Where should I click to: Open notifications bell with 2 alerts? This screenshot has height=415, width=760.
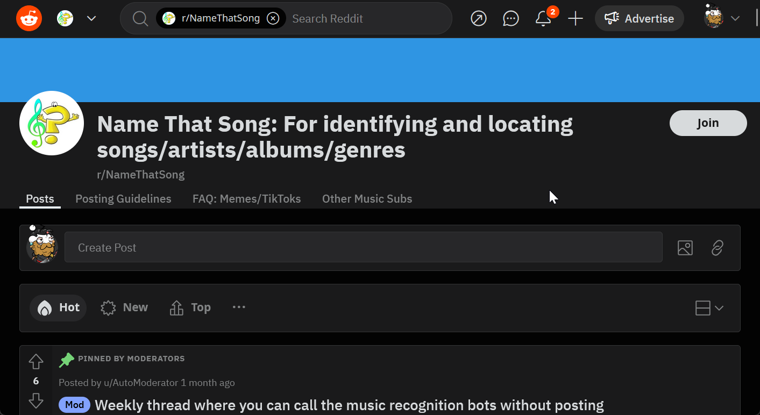tap(543, 19)
